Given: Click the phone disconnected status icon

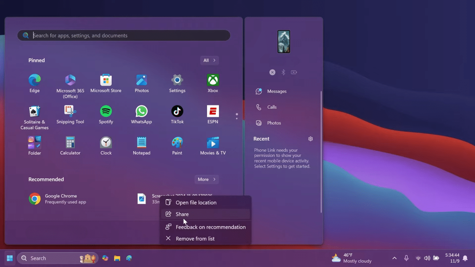Looking at the screenshot, I should (272, 72).
